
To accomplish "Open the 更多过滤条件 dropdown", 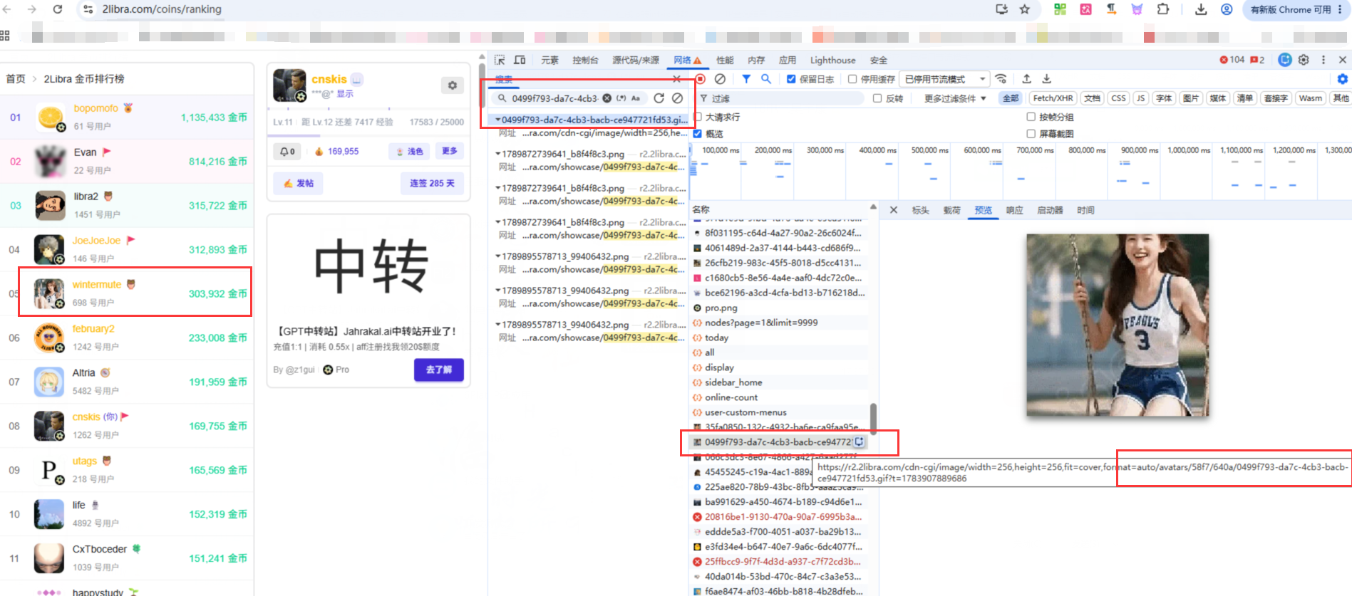I will click(955, 98).
